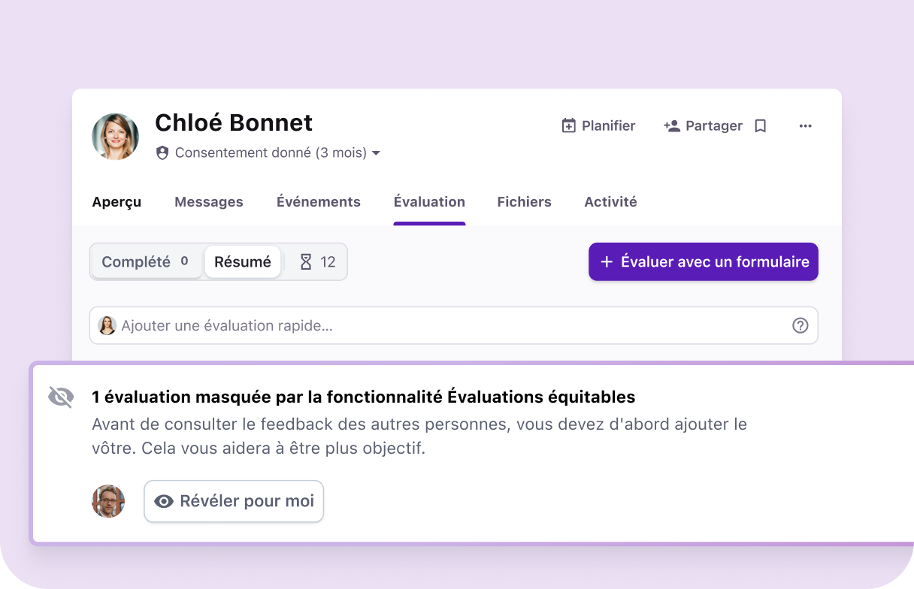Select the Résumé view toggle

(242, 262)
